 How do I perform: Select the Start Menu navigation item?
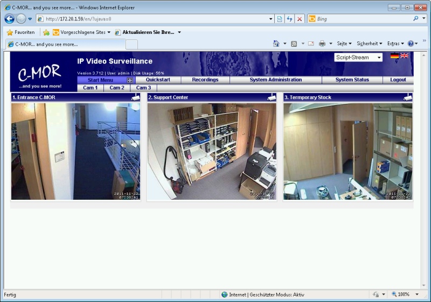100,80
